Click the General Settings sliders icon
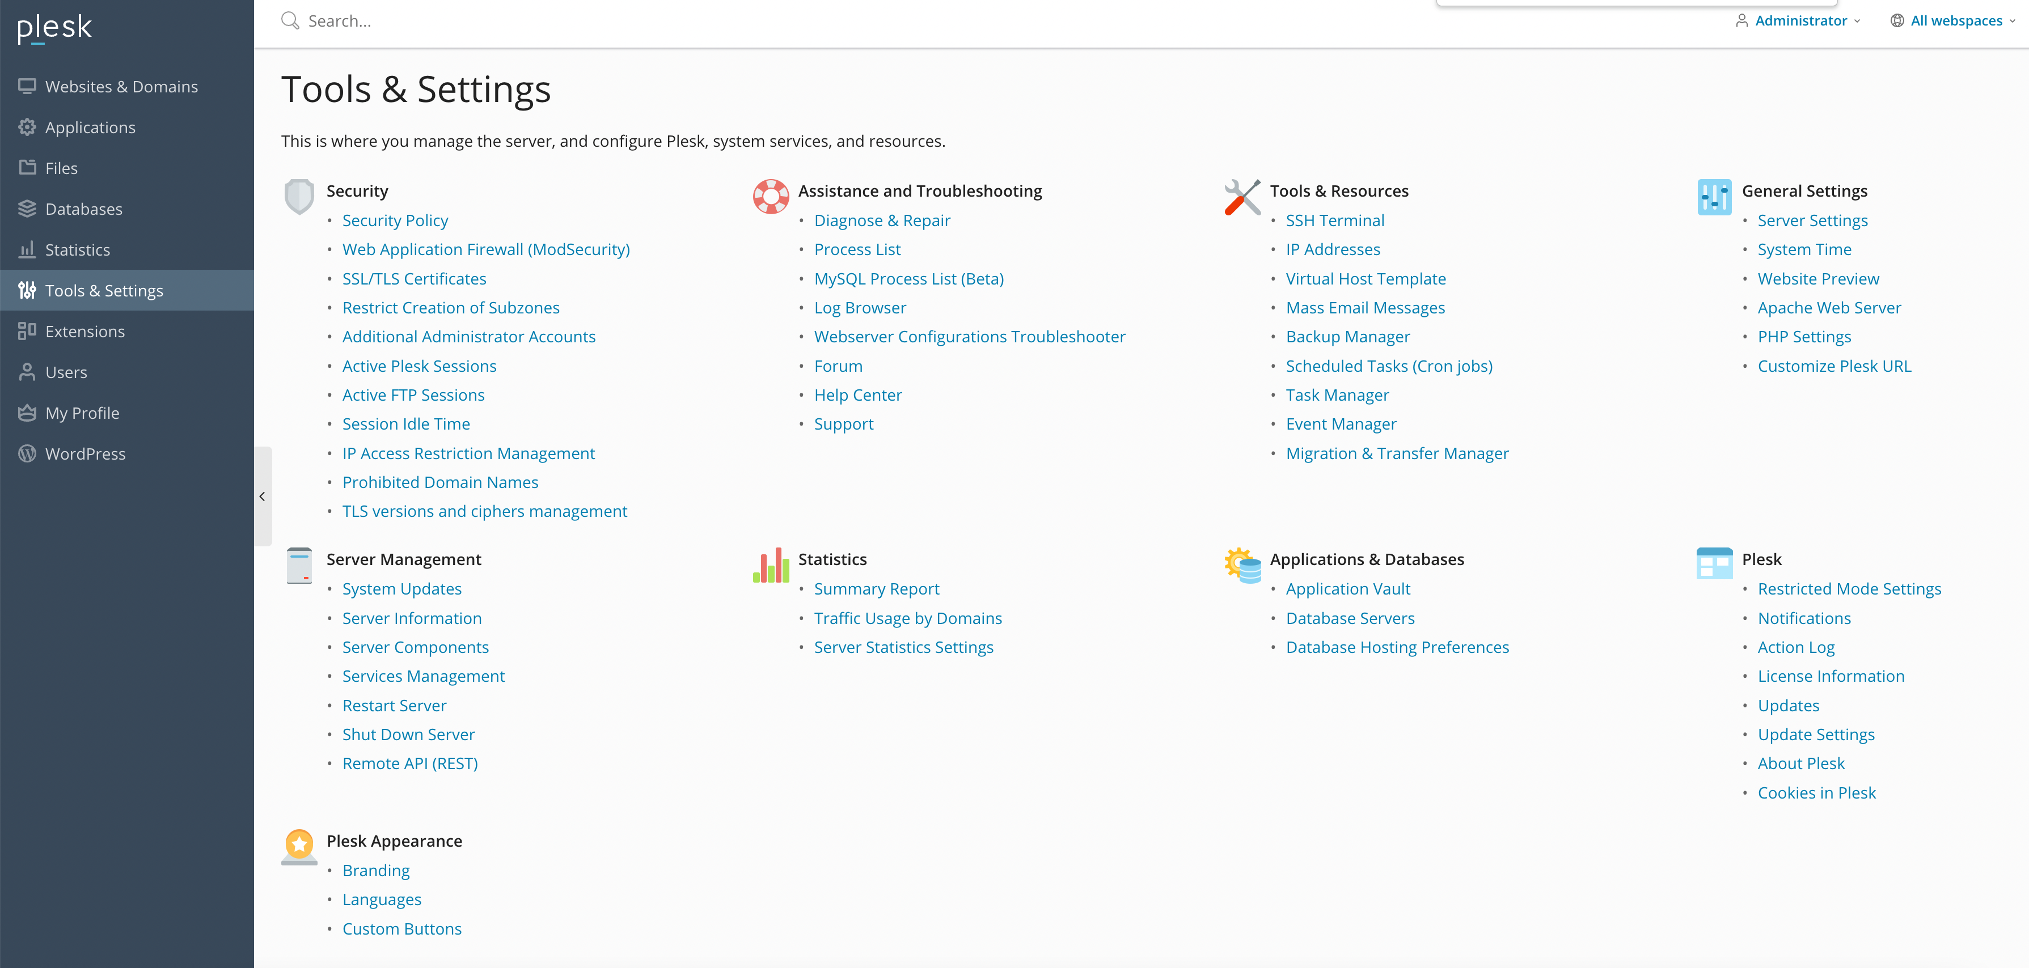The height and width of the screenshot is (968, 2029). [1715, 197]
